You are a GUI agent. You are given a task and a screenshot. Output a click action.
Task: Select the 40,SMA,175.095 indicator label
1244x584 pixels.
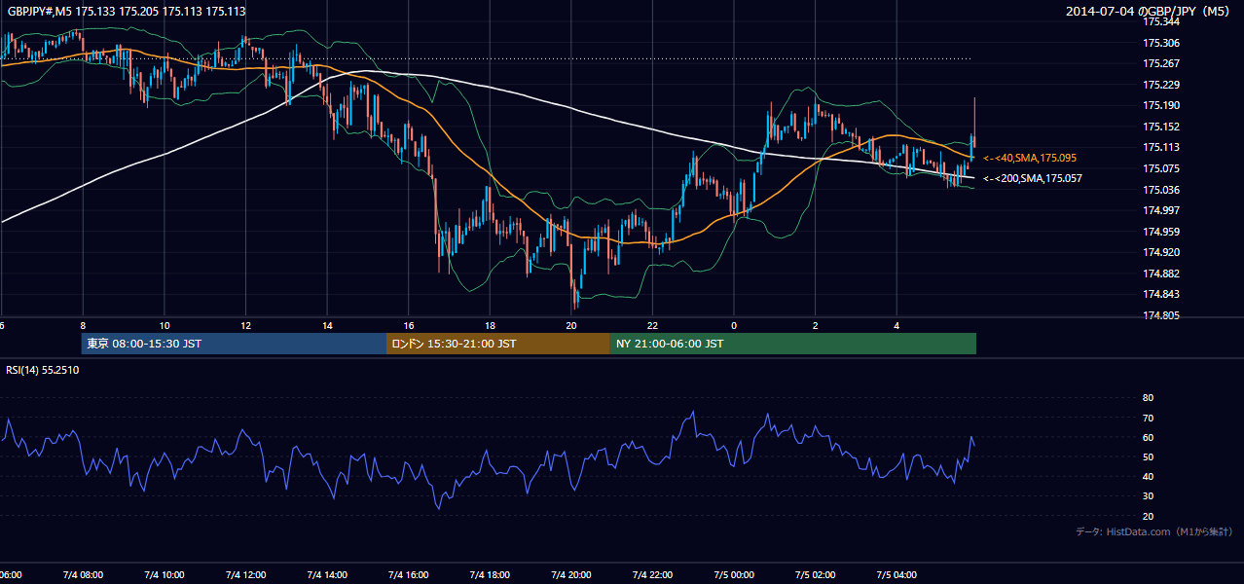pos(1030,158)
